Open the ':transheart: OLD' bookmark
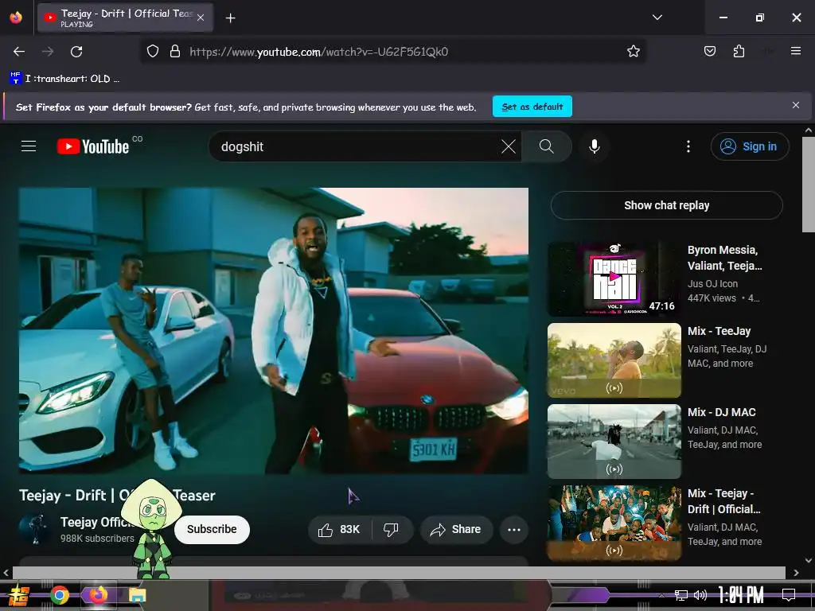The width and height of the screenshot is (815, 611). point(64,79)
